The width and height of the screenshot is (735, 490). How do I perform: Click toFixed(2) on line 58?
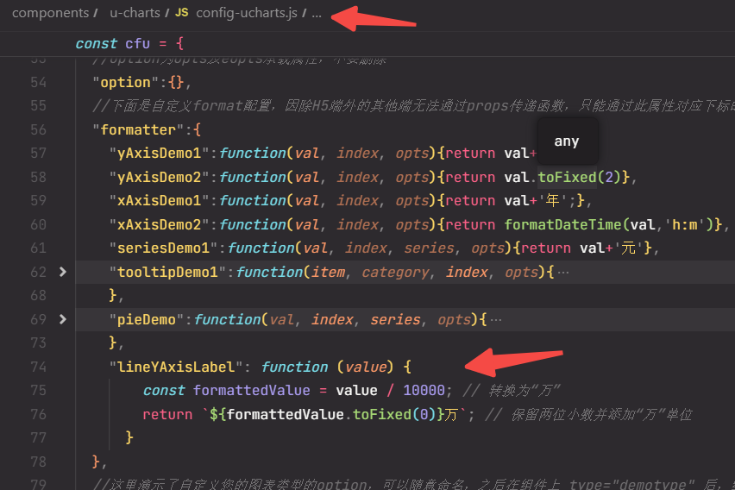pos(580,177)
